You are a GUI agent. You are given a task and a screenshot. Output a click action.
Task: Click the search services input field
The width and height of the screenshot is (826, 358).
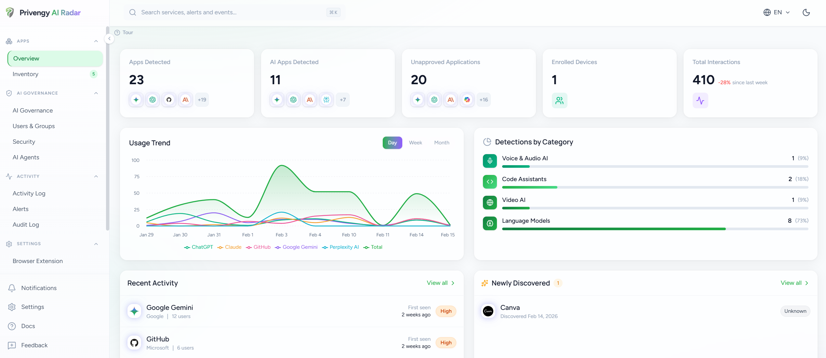point(228,12)
